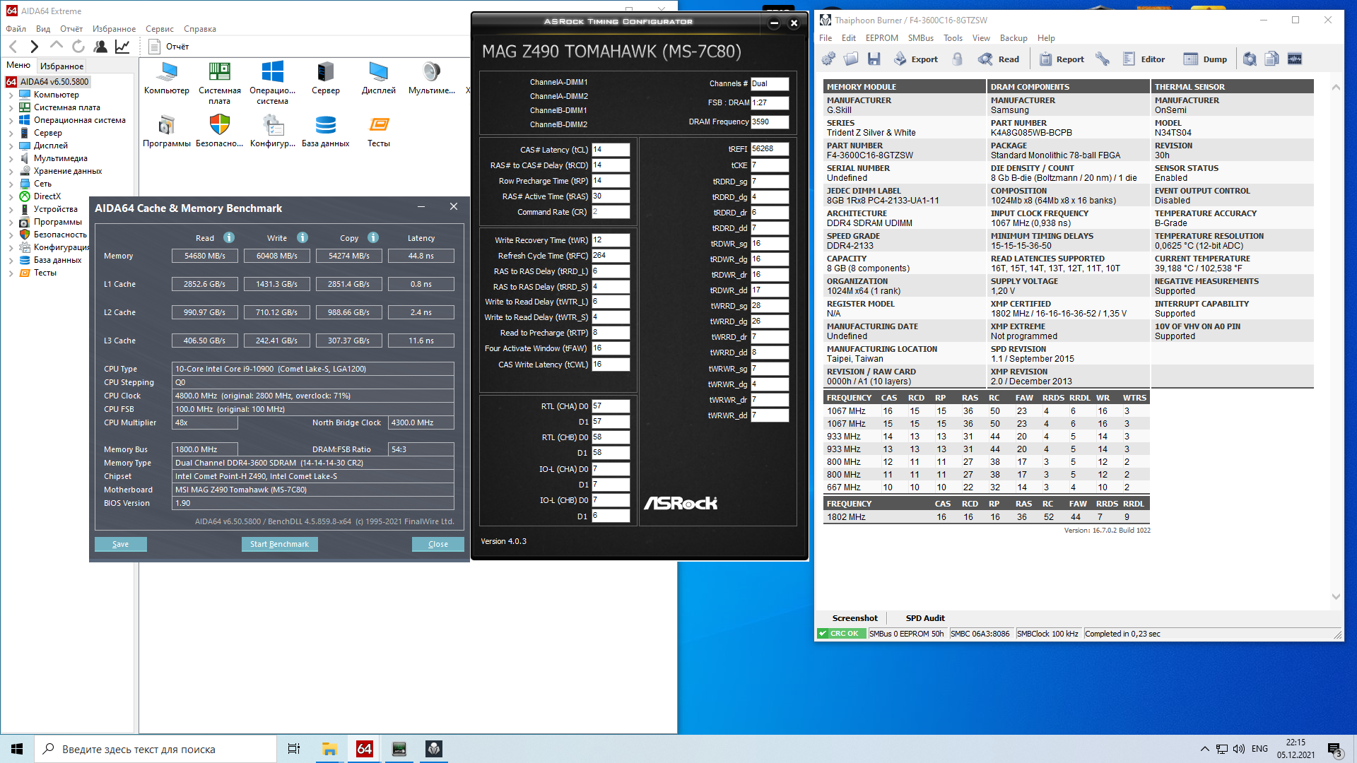The width and height of the screenshot is (1357, 763).
Task: Click the AIDA64 refresh toolbar icon
Action: pos(78,47)
